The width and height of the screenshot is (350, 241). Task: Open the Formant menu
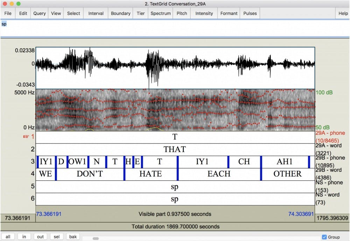pyautogui.click(x=229, y=13)
